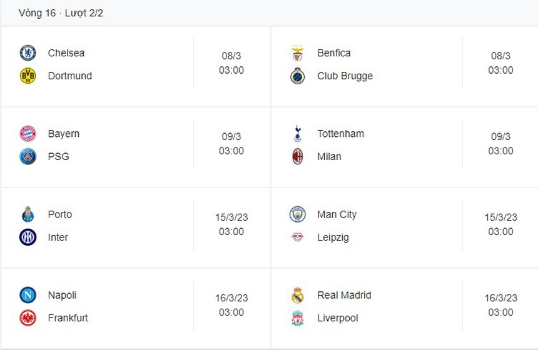Open the Frankfurt team name link

68,318
